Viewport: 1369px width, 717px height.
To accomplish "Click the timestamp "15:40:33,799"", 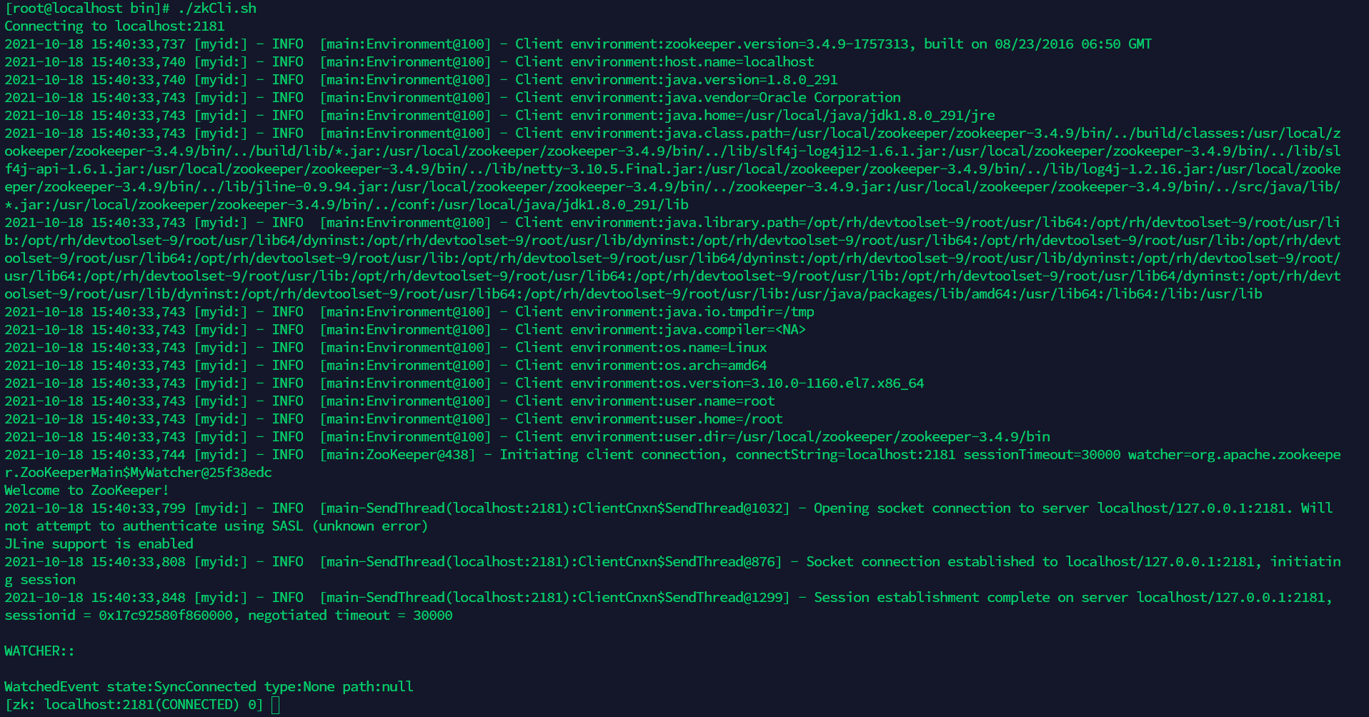I will [x=138, y=508].
